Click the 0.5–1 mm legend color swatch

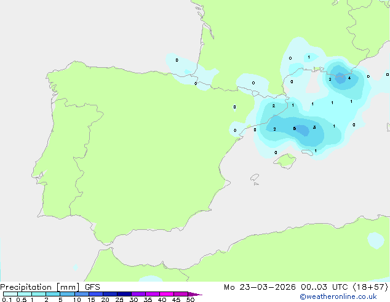[x=25, y=294]
